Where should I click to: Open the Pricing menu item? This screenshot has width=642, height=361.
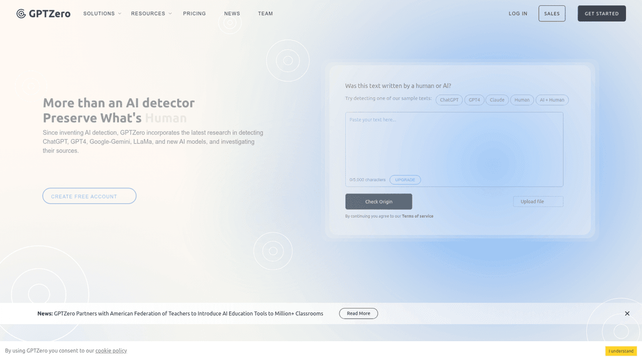(194, 13)
